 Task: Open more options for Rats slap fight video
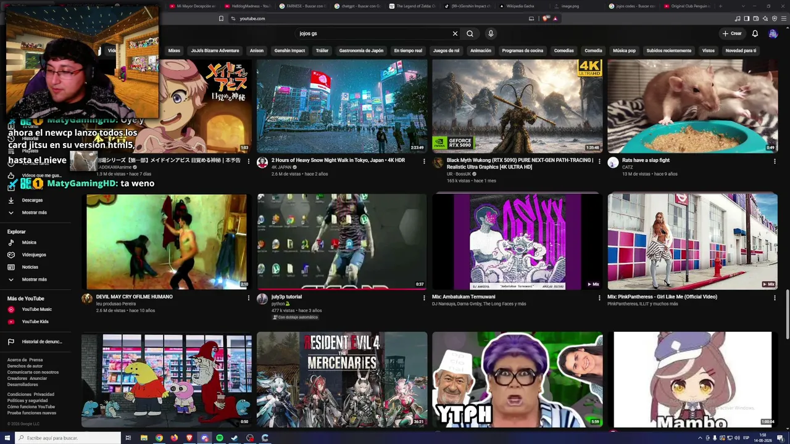(x=775, y=161)
